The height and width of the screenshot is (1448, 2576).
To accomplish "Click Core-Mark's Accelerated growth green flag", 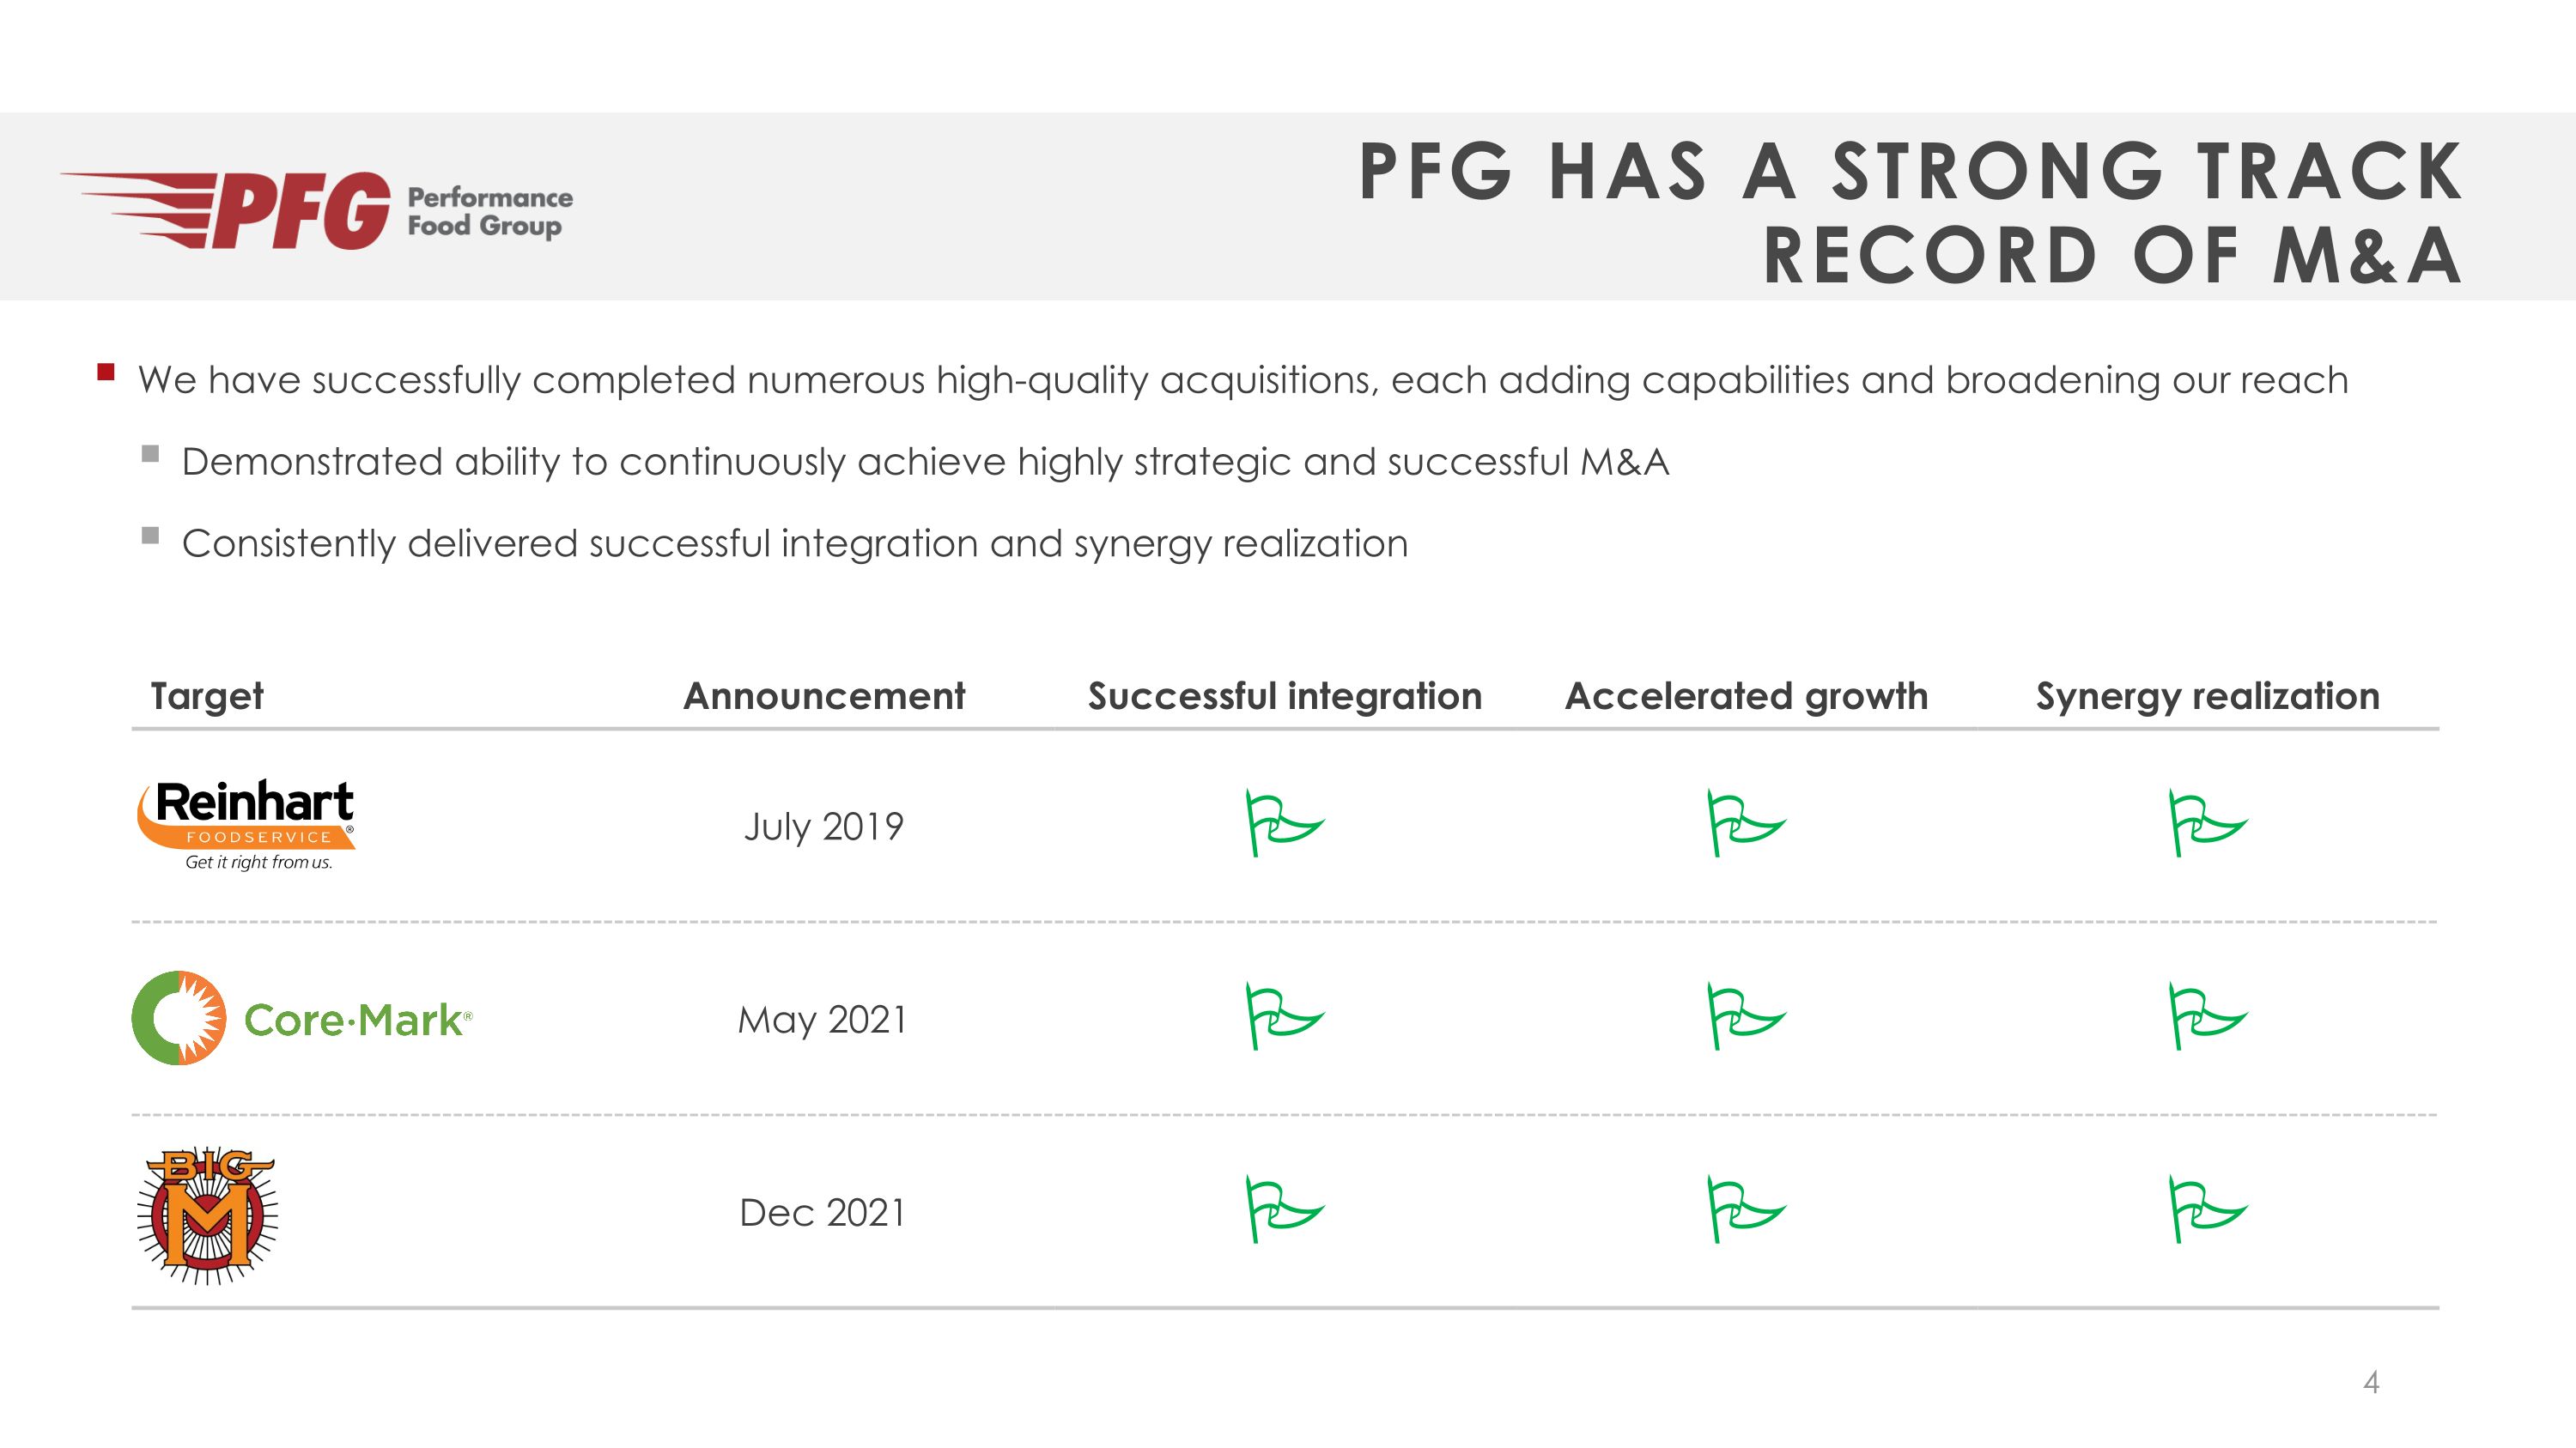I will (x=1744, y=1016).
